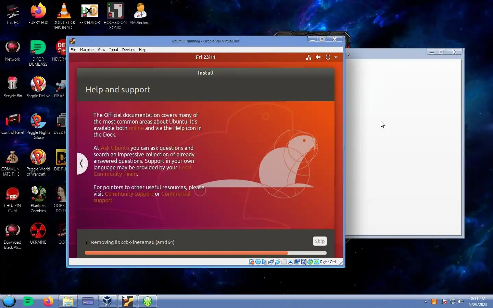This screenshot has height=308, width=493.
Task: Select the UKRAINE radiation desktop icon
Action: (x=38, y=234)
